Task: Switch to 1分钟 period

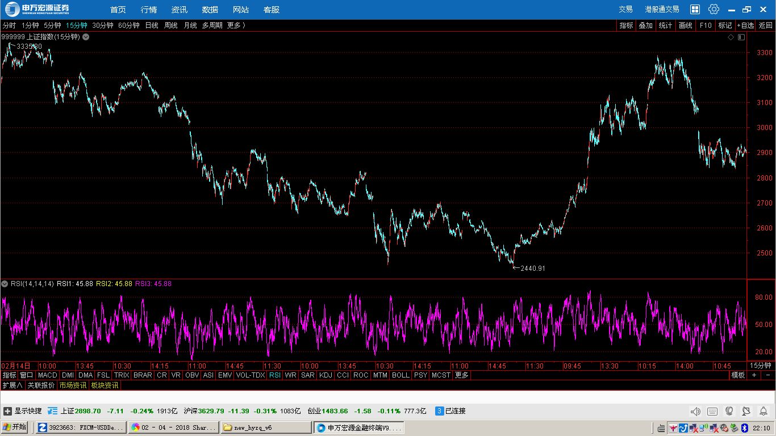Action: (30, 26)
